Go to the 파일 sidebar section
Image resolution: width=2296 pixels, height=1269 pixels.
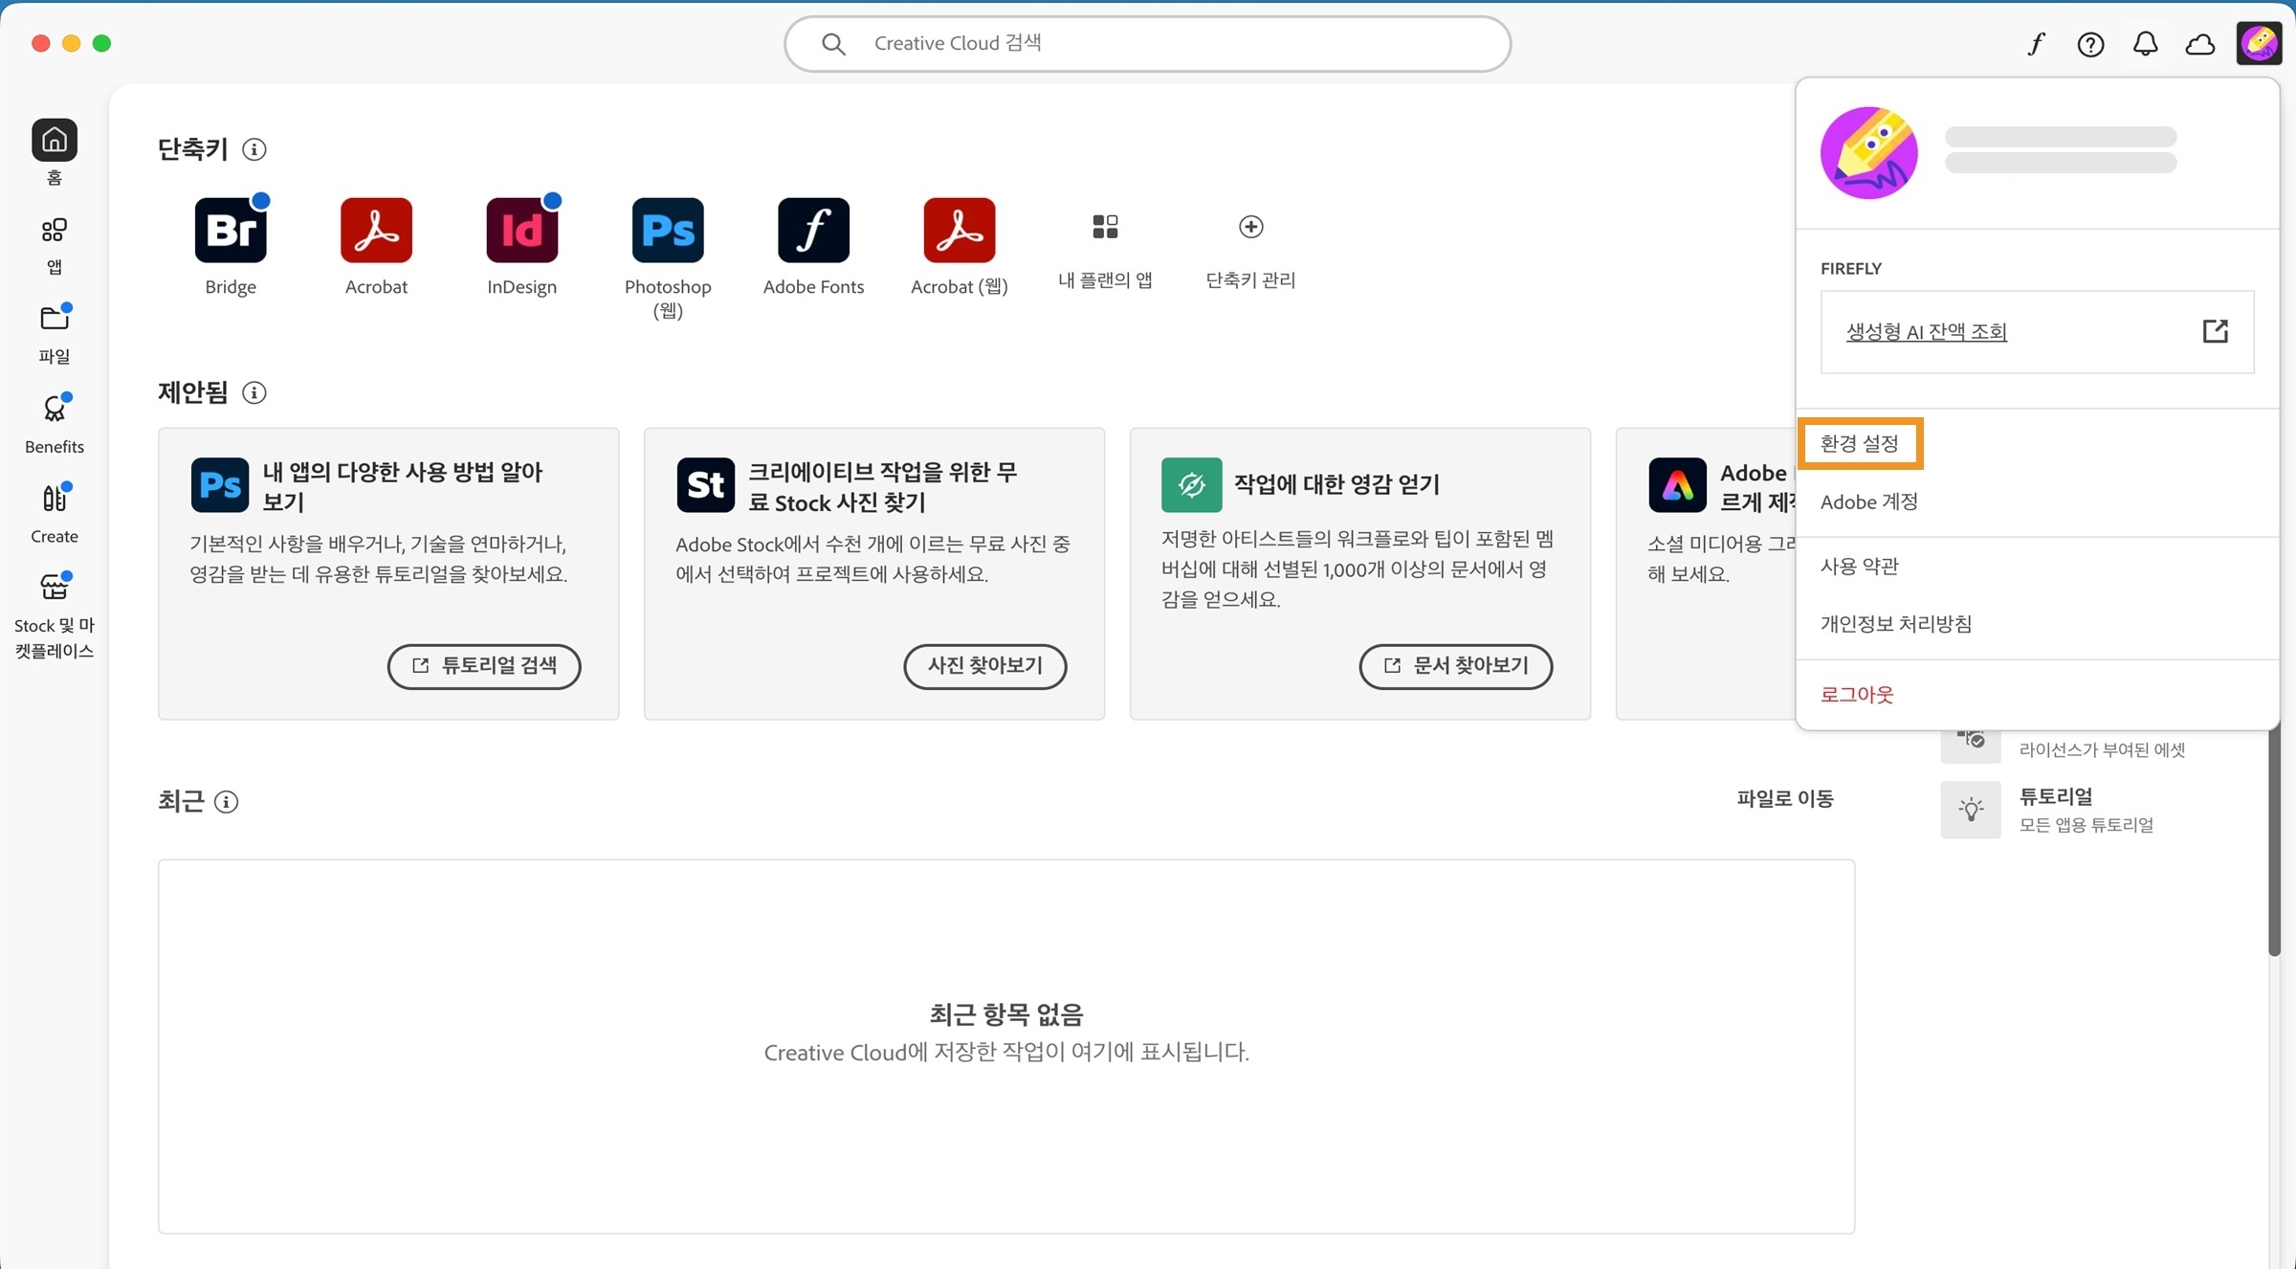[x=54, y=330]
